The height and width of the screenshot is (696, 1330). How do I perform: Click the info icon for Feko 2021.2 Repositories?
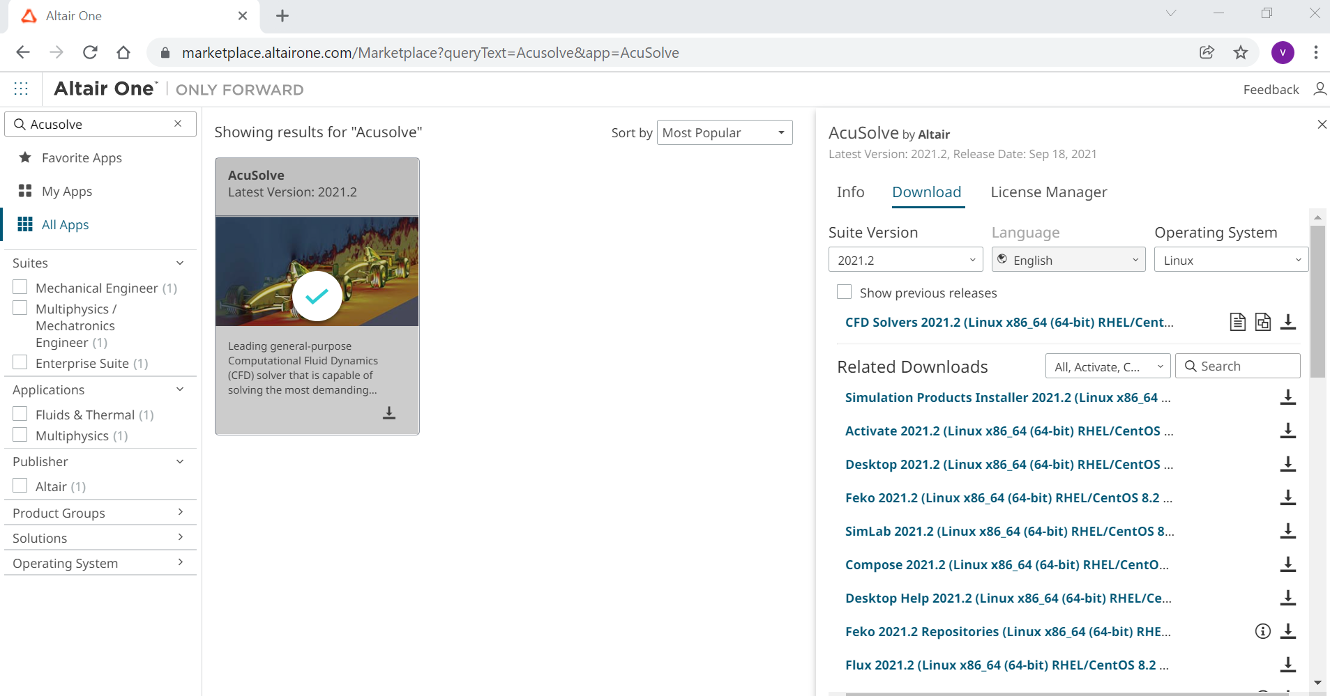[1262, 631]
